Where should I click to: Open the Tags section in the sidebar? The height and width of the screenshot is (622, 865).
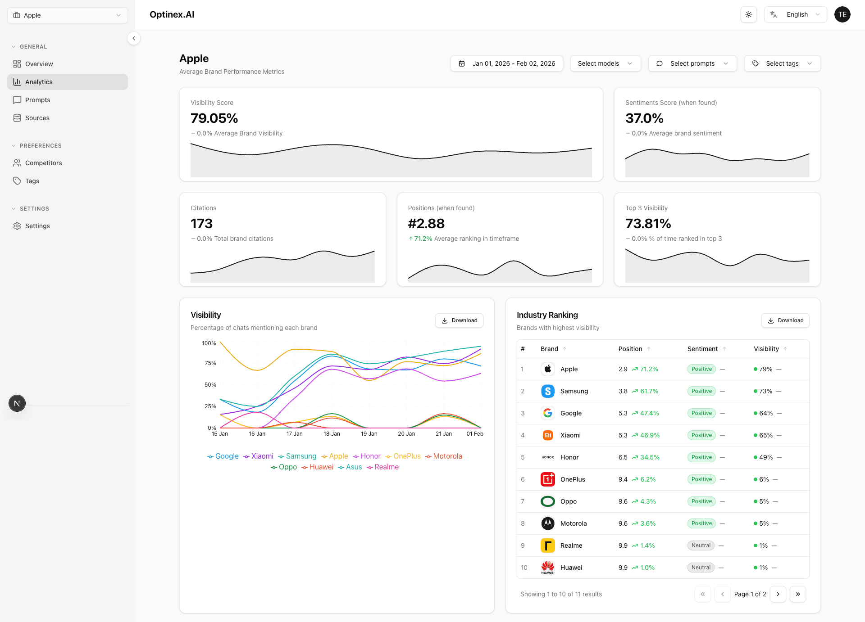31,180
